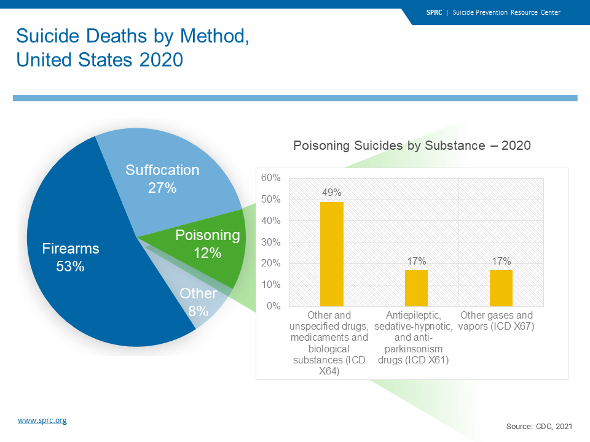Click the light blue horizontal divider bar
Viewport: 590px width, 442px height.
tap(295, 98)
